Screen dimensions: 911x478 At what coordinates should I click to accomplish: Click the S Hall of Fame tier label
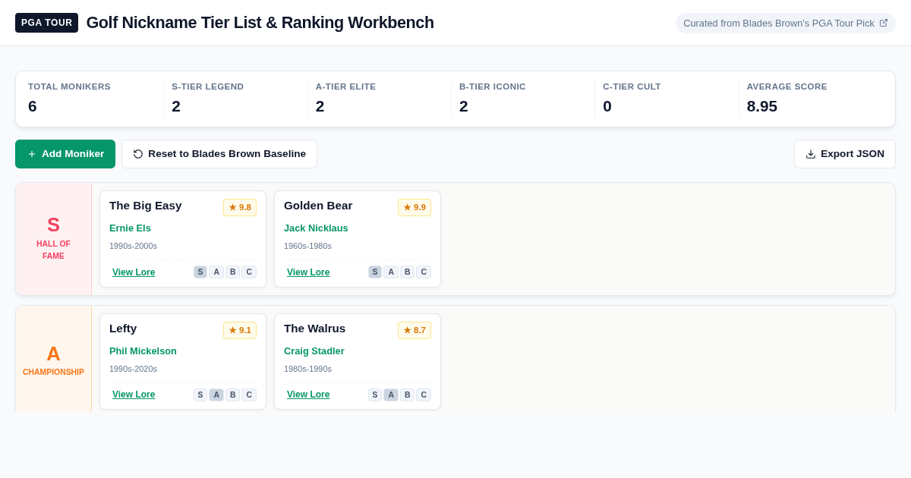pyautogui.click(x=53, y=239)
